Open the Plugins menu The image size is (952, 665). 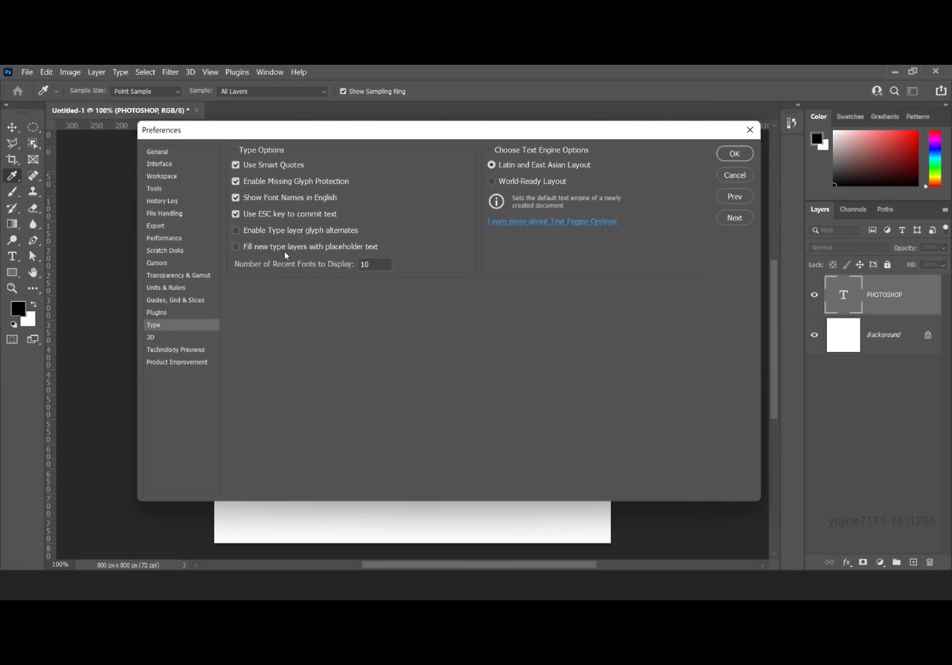(x=237, y=72)
